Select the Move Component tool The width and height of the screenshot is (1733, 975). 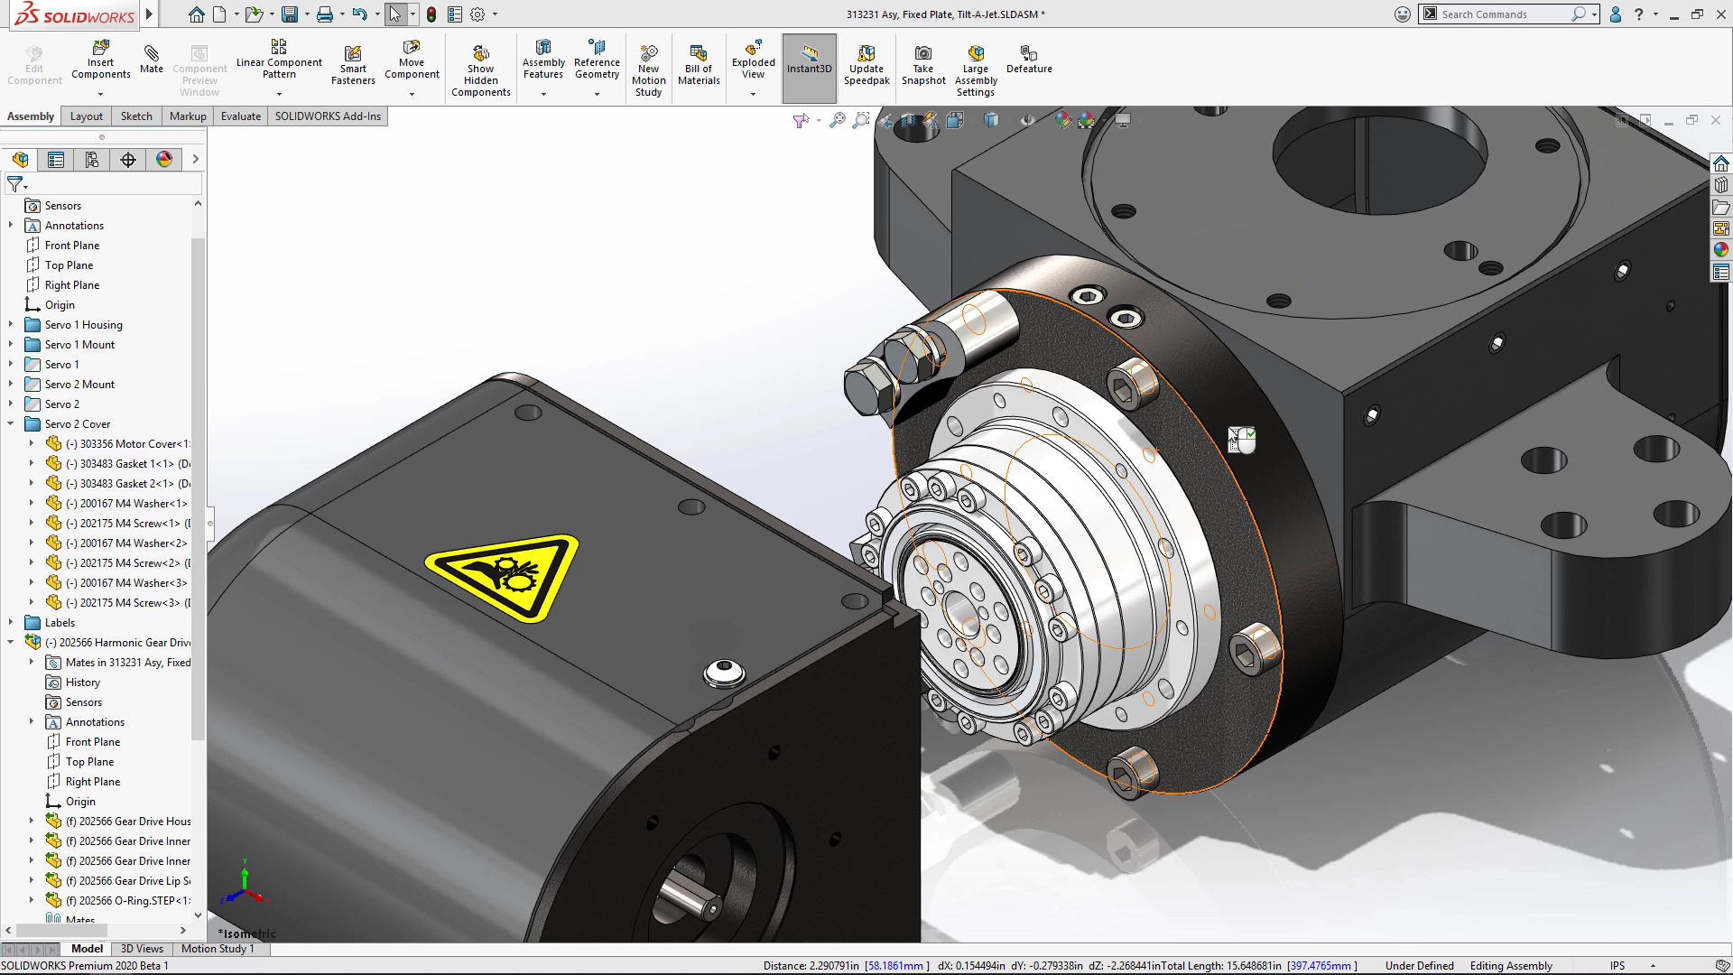click(410, 68)
